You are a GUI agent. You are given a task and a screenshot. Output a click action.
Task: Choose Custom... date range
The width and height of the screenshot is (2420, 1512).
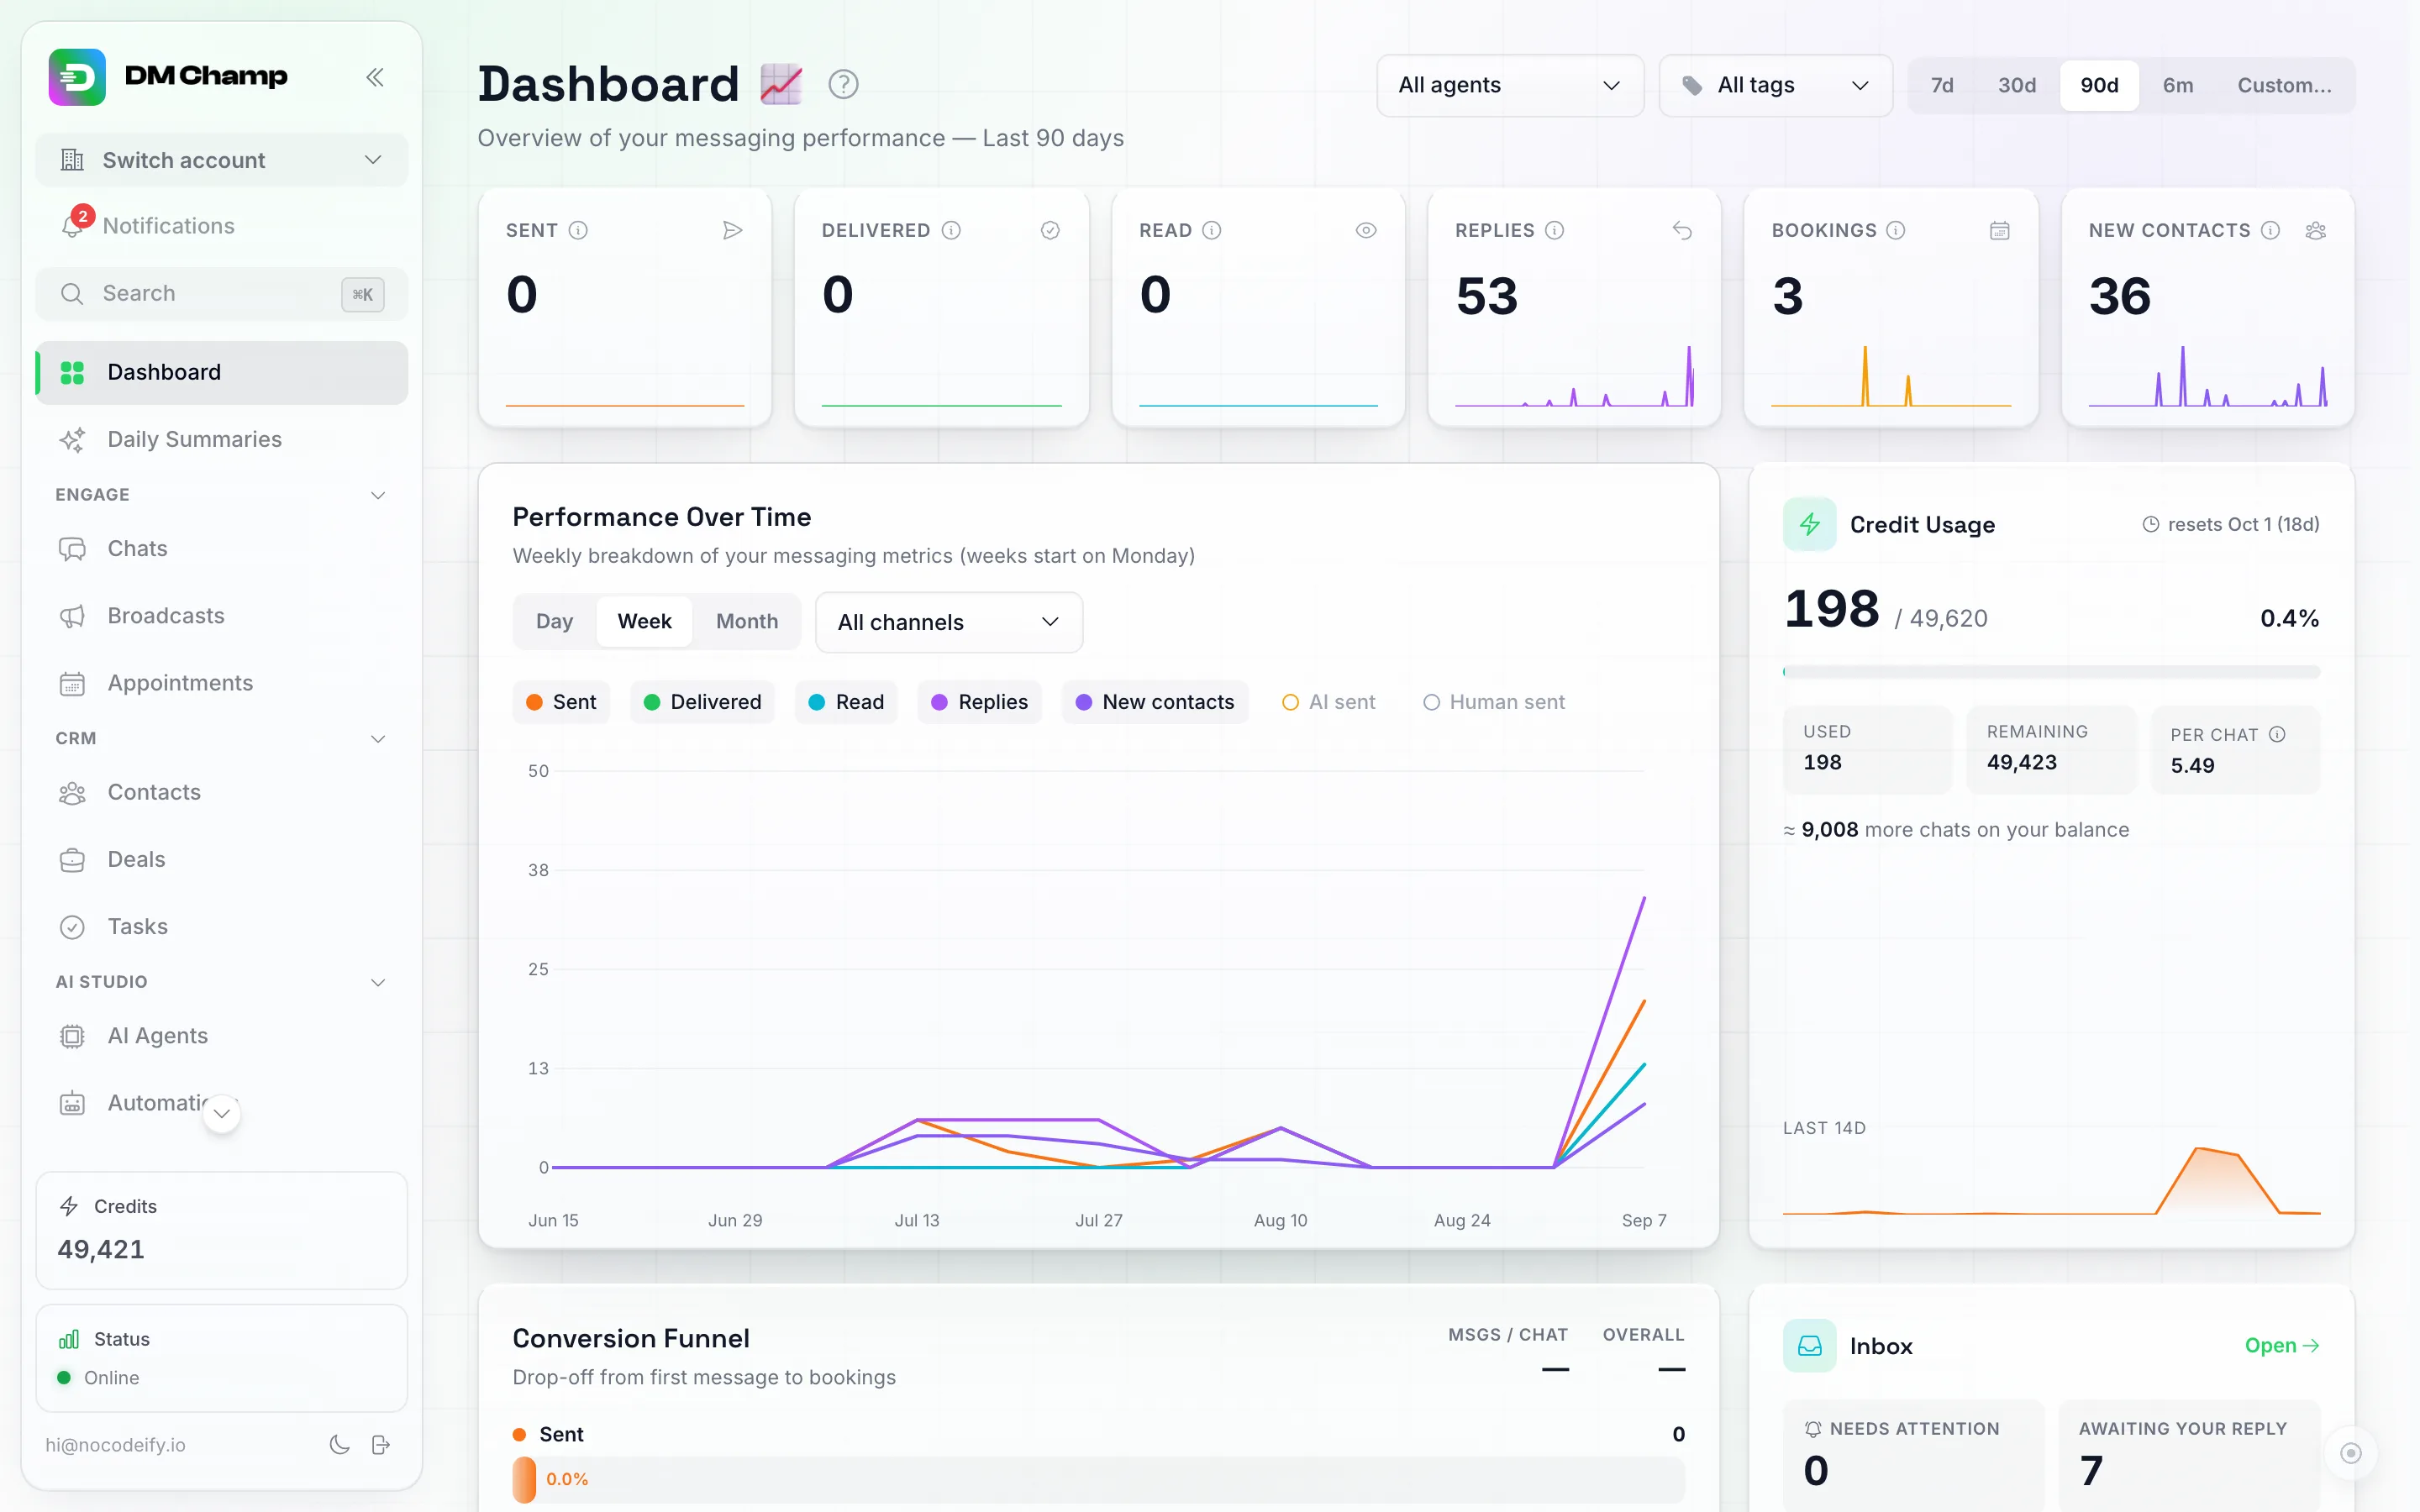2284,85
